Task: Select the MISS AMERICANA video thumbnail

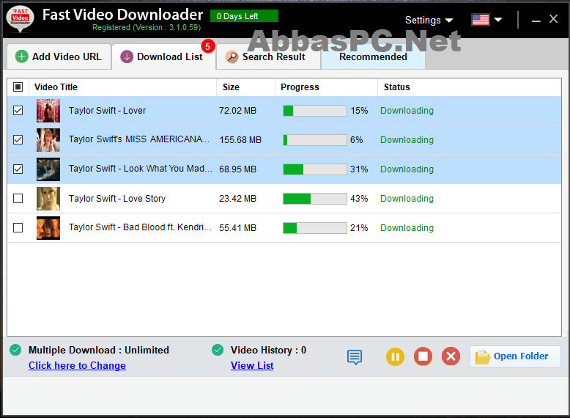Action: point(48,140)
